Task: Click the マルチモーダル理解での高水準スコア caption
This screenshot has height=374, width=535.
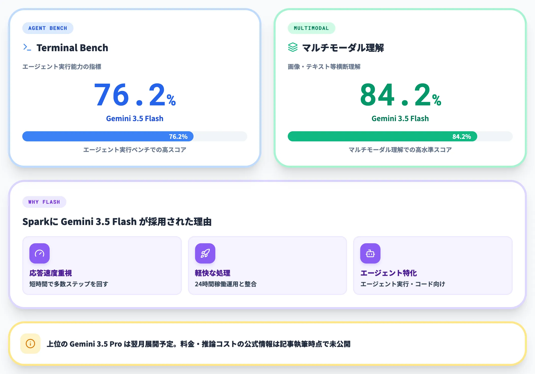Action: [400, 150]
